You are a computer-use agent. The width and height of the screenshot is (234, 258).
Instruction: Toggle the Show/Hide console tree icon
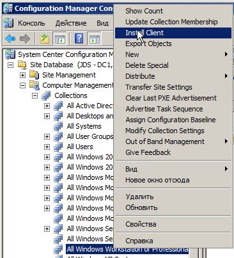click(x=59, y=39)
